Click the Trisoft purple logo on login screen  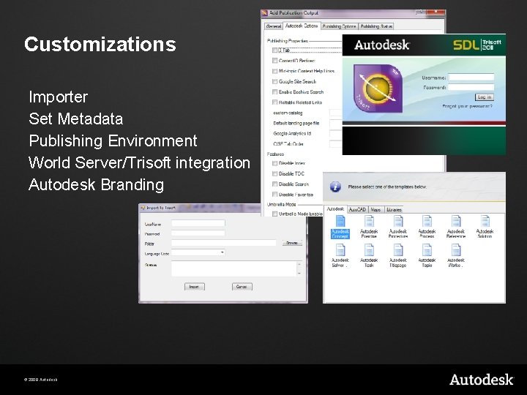378,89
